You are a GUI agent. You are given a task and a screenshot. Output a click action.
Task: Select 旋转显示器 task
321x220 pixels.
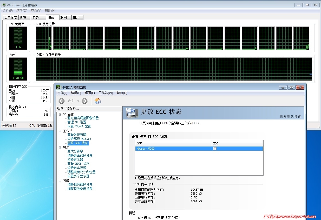pos(75,159)
